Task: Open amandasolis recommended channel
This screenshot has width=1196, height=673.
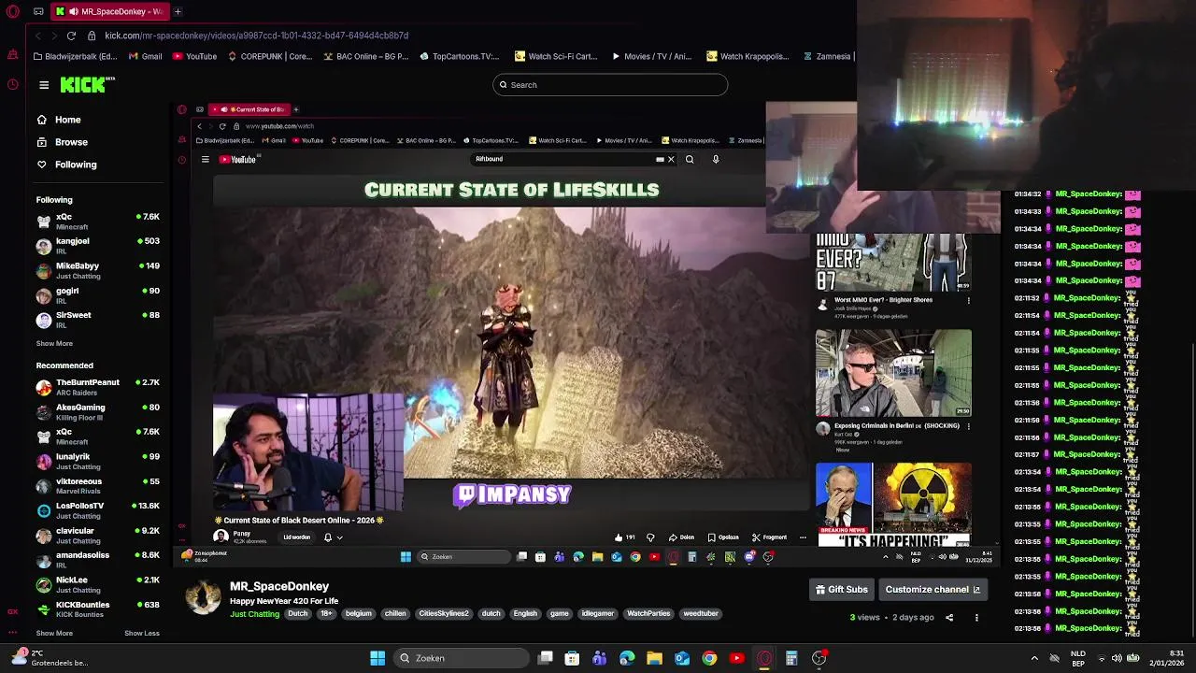Action: pyautogui.click(x=98, y=560)
